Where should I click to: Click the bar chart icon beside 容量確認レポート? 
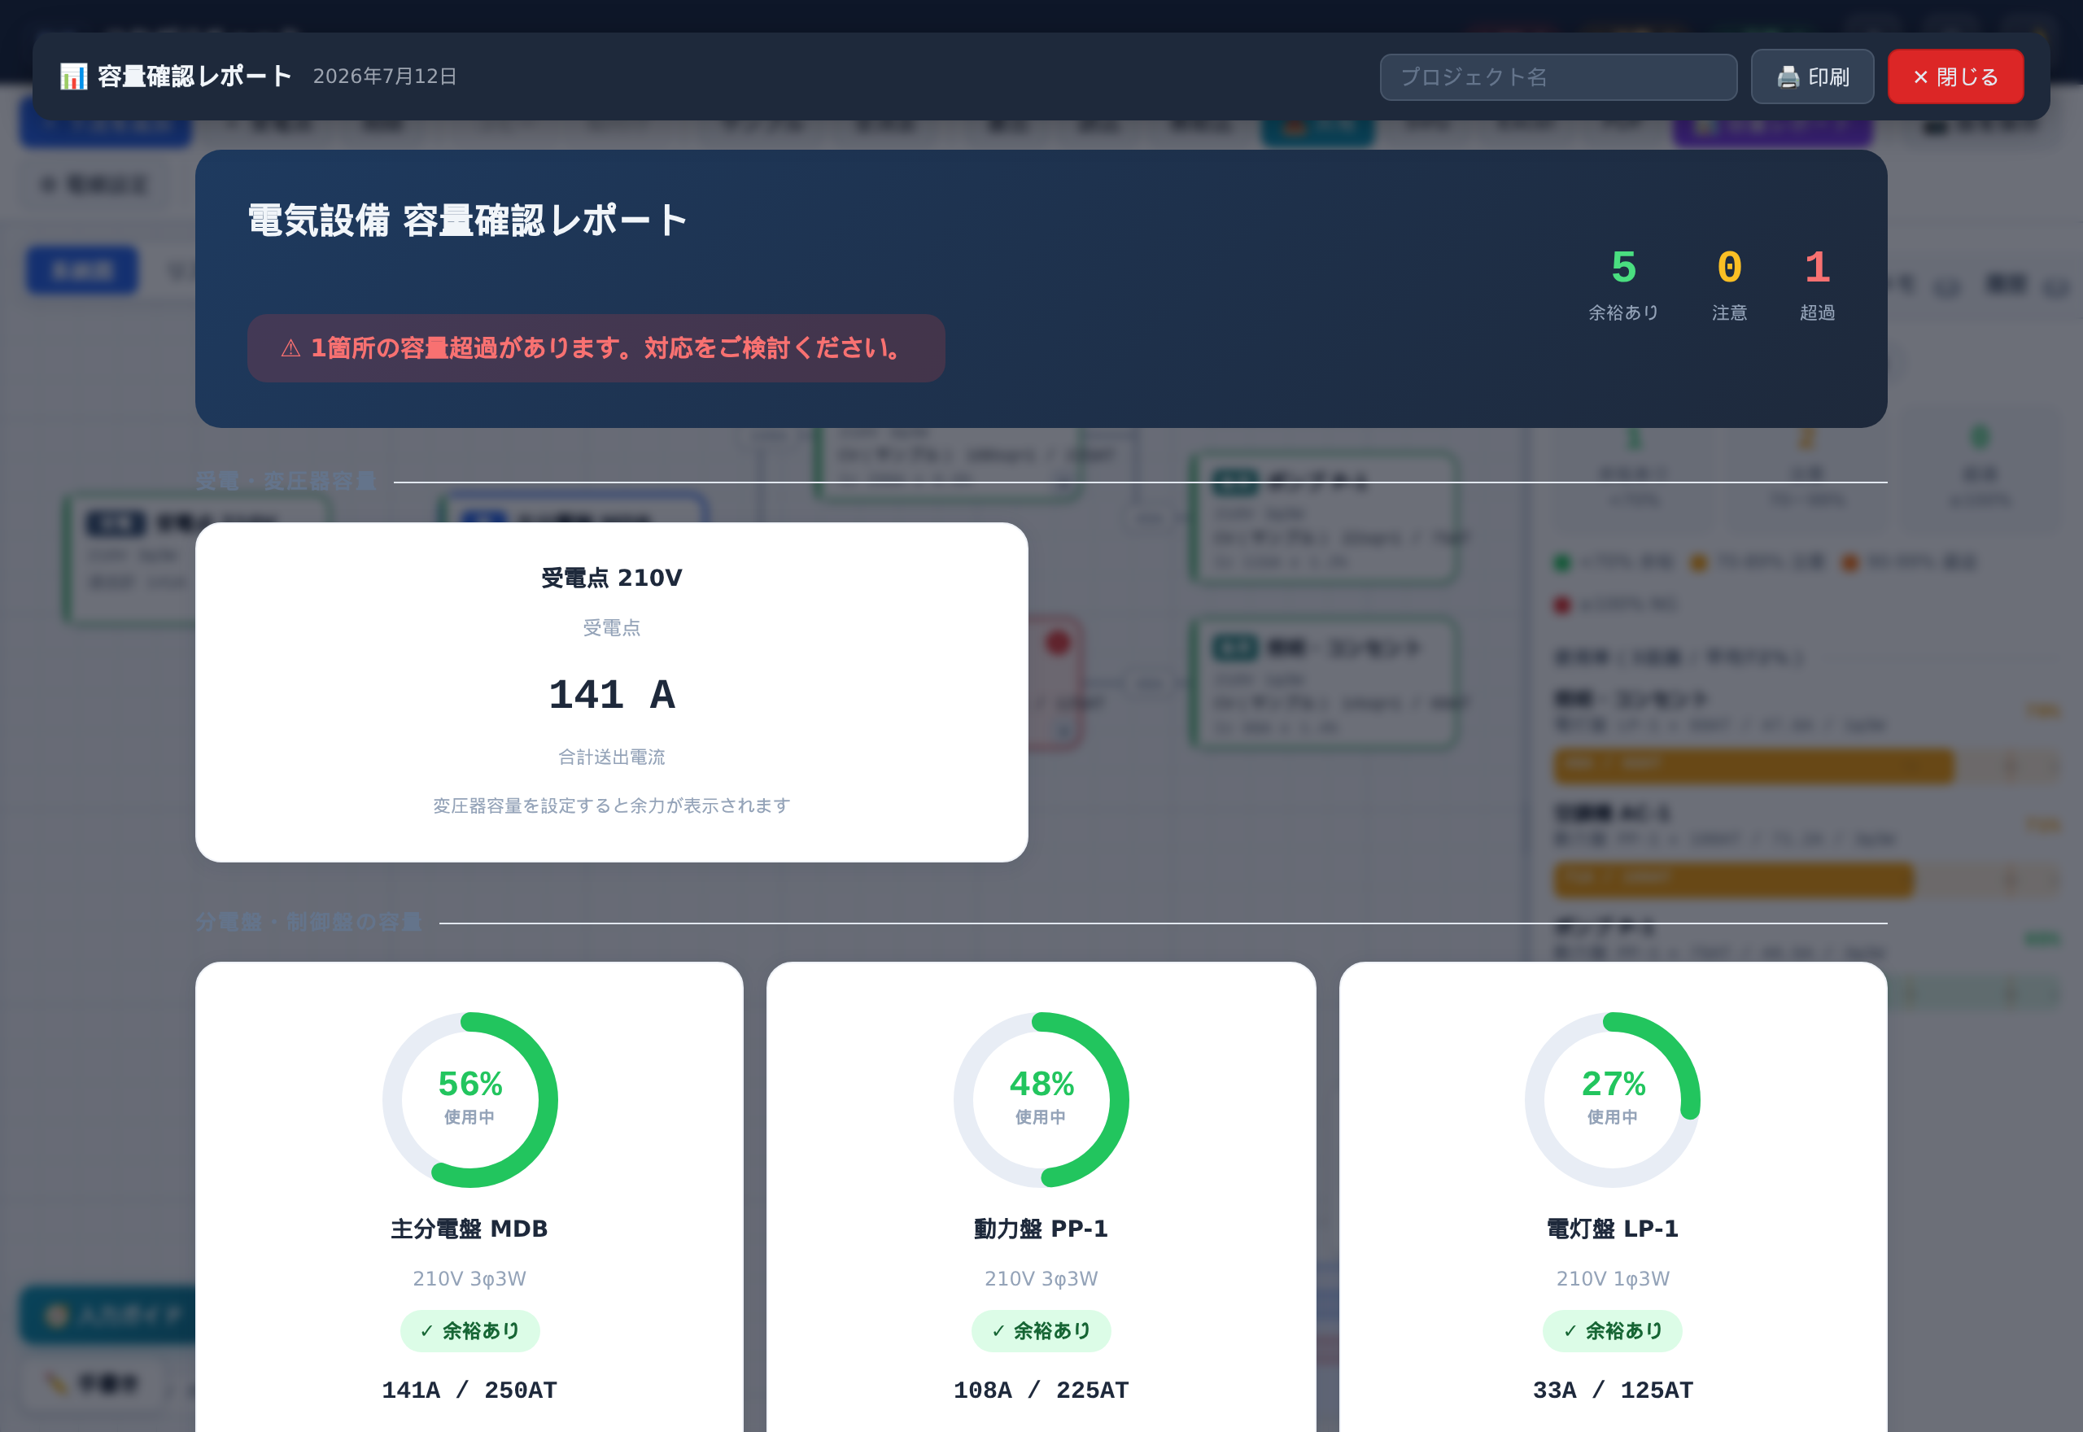[x=73, y=77]
